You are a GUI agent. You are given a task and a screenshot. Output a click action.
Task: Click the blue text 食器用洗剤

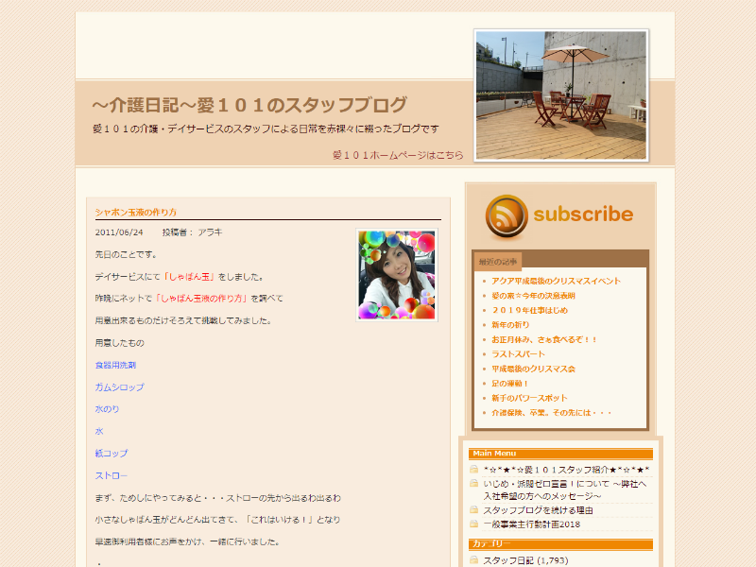[115, 365]
